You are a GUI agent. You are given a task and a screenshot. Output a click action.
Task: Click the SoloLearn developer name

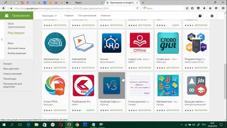click(x=48, y=105)
